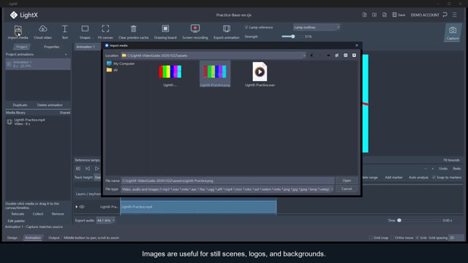Click the Export animation icon

(227, 28)
